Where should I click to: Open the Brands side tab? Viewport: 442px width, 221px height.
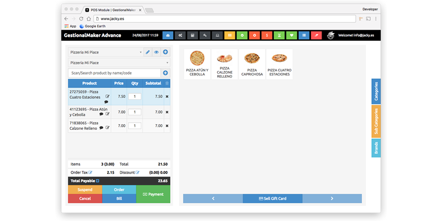[x=376, y=148]
